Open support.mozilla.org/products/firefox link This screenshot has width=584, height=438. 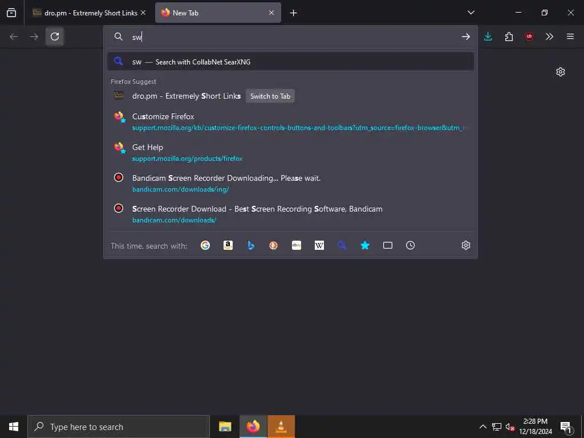point(187,159)
